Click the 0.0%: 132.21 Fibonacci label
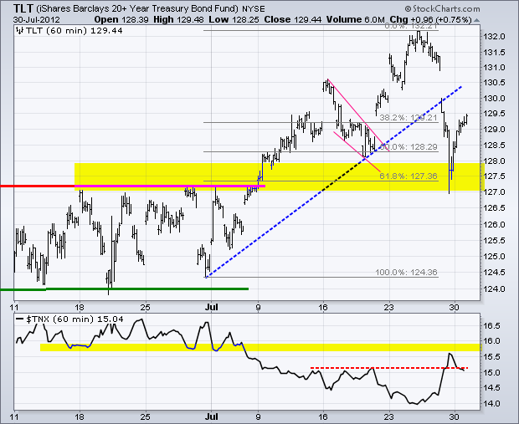The image size is (519, 424). click(x=411, y=26)
